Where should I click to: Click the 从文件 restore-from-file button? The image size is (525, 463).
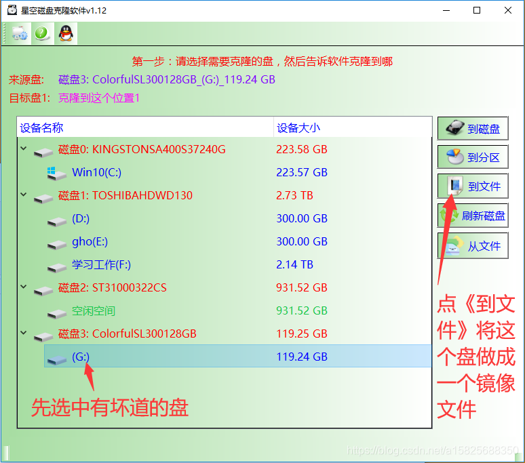(473, 246)
